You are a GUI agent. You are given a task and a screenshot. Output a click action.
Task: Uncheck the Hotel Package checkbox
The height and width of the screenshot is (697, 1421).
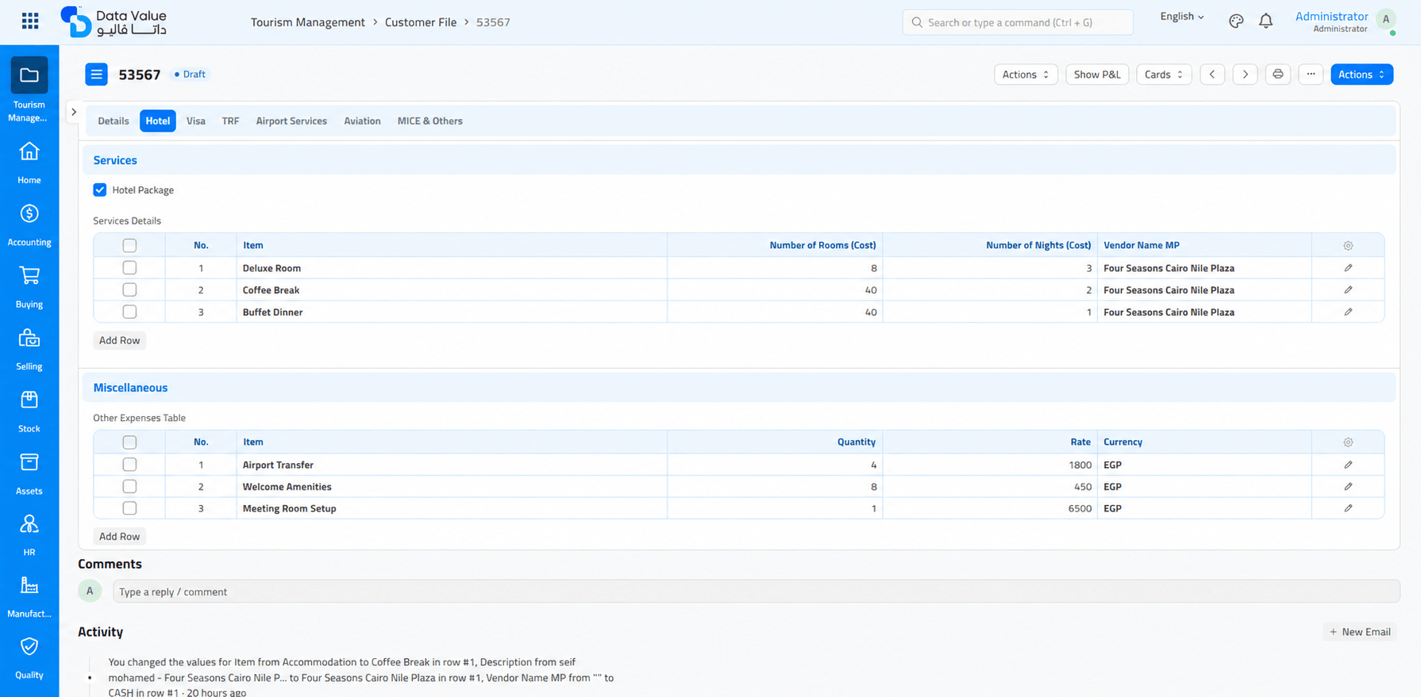tap(100, 190)
